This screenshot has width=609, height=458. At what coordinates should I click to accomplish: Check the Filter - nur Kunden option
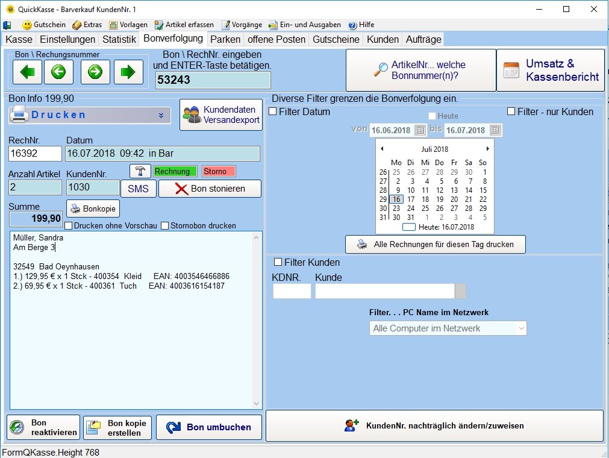(x=511, y=111)
